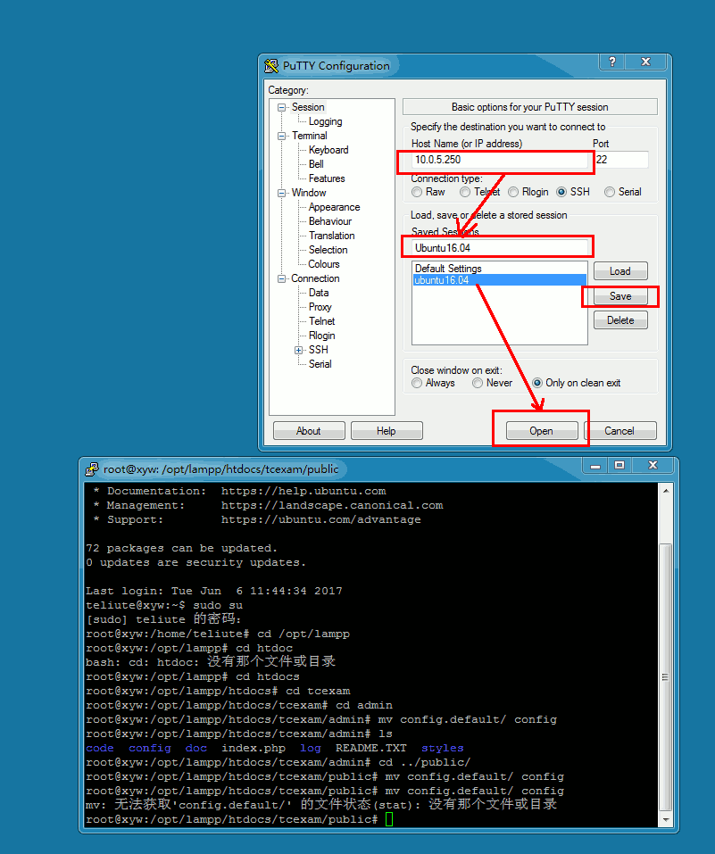Collapse the Terminal tree node
This screenshot has height=854, width=715.
tap(281, 137)
